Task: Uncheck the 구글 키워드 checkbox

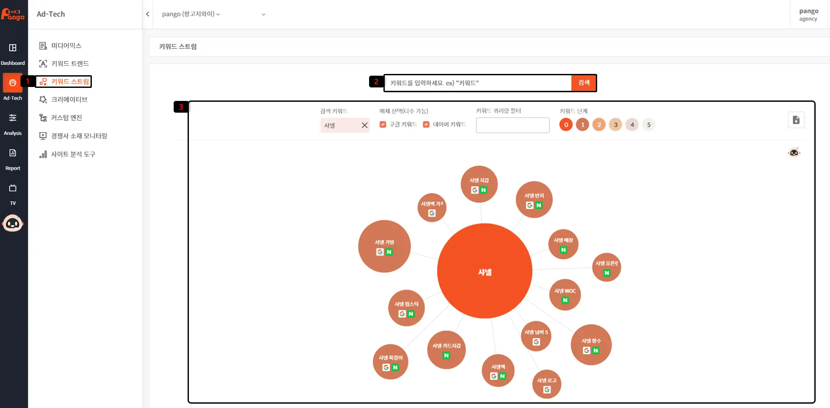Action: click(383, 124)
